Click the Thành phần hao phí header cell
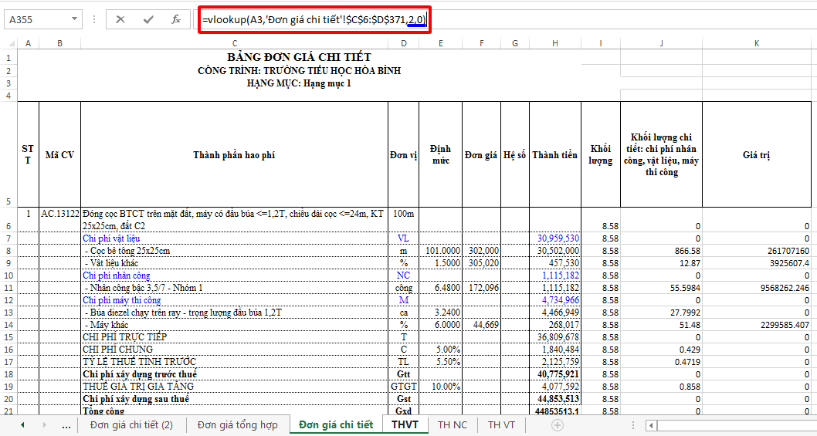Screen dimensions: 817x436 click(235, 154)
